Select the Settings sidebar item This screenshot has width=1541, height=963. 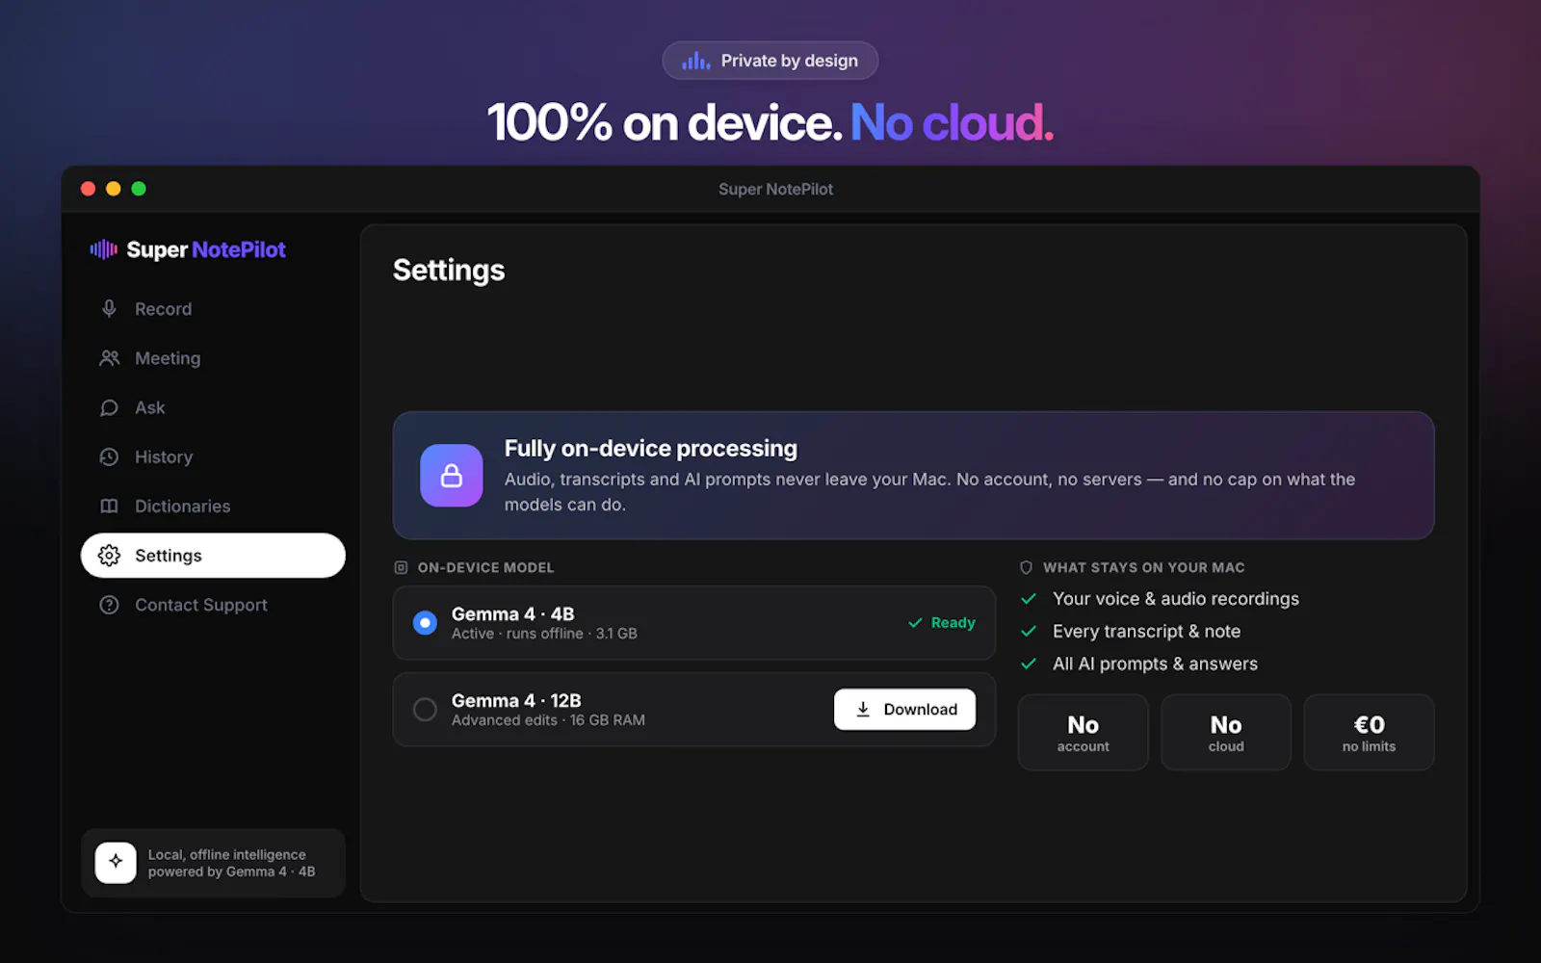(213, 556)
